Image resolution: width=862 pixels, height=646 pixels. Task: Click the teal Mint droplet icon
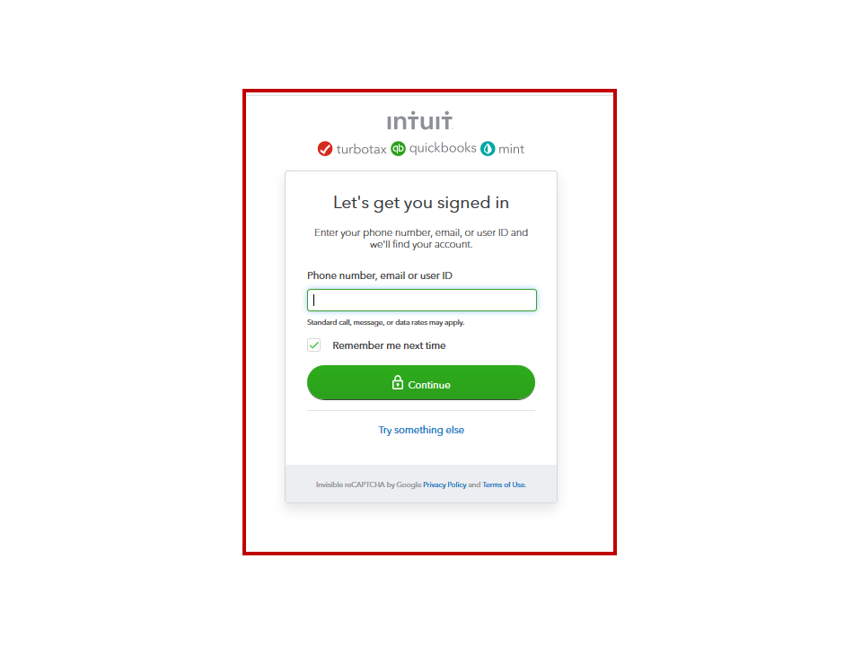[488, 148]
